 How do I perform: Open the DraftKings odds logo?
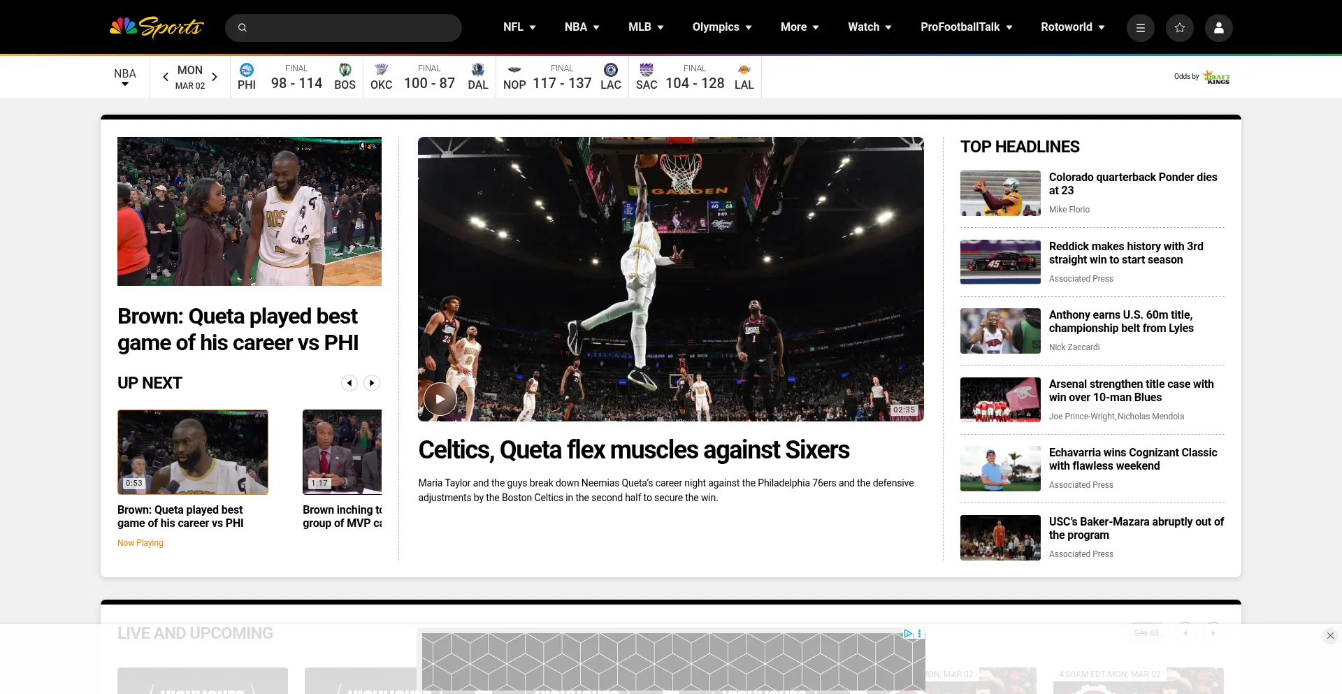(x=1217, y=77)
